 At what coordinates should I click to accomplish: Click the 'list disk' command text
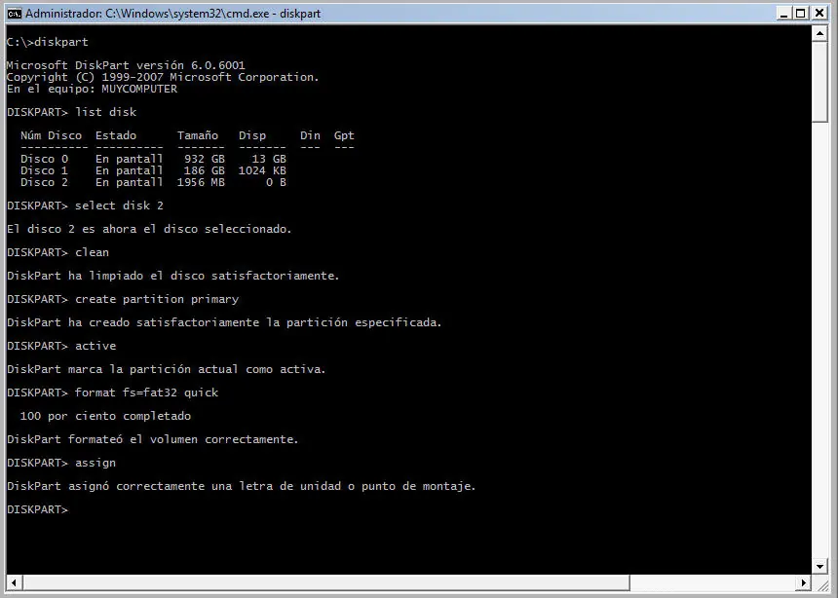[106, 112]
